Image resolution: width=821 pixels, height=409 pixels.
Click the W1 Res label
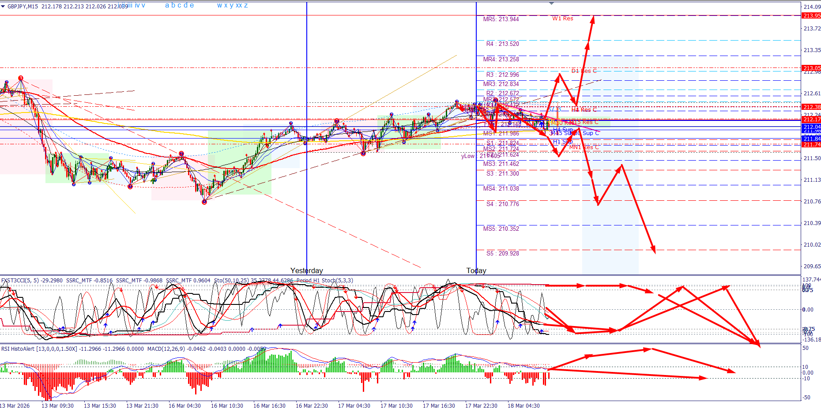pos(563,18)
